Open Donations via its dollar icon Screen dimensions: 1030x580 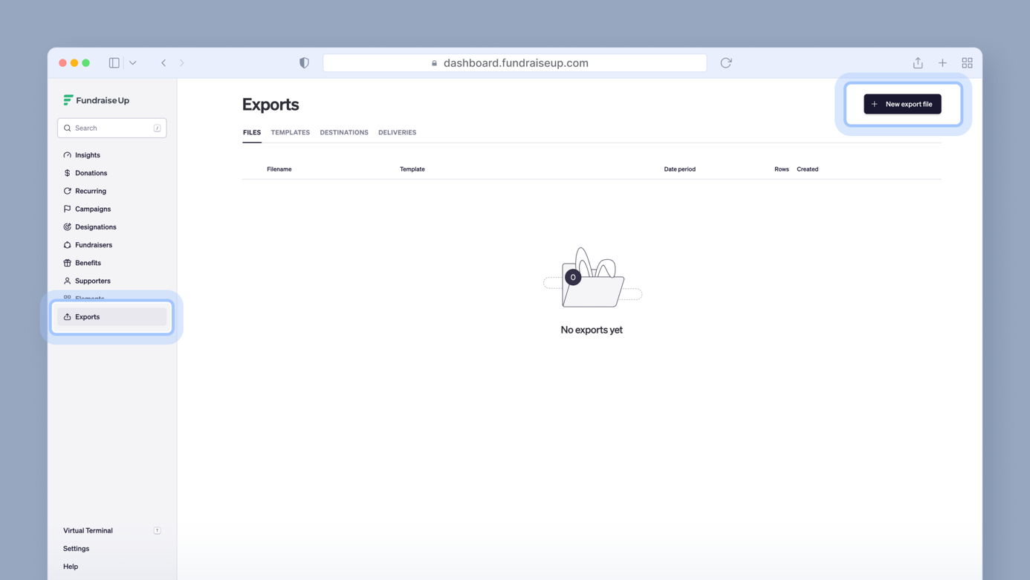tap(68, 172)
